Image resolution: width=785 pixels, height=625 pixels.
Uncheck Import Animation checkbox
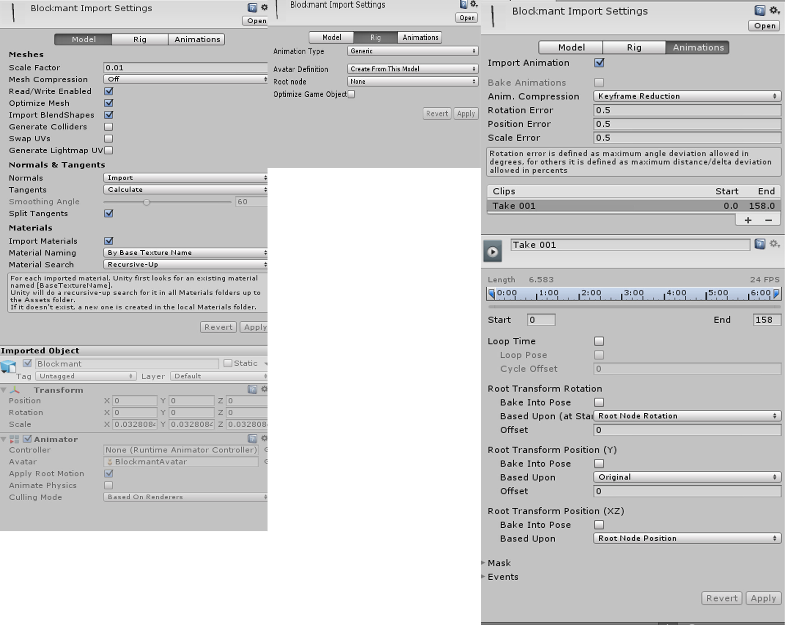point(599,63)
